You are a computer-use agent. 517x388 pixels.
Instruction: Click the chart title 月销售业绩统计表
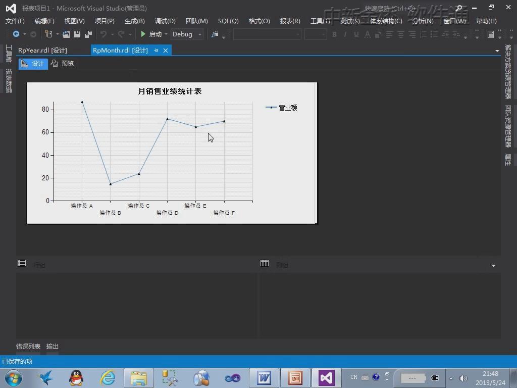(x=170, y=91)
